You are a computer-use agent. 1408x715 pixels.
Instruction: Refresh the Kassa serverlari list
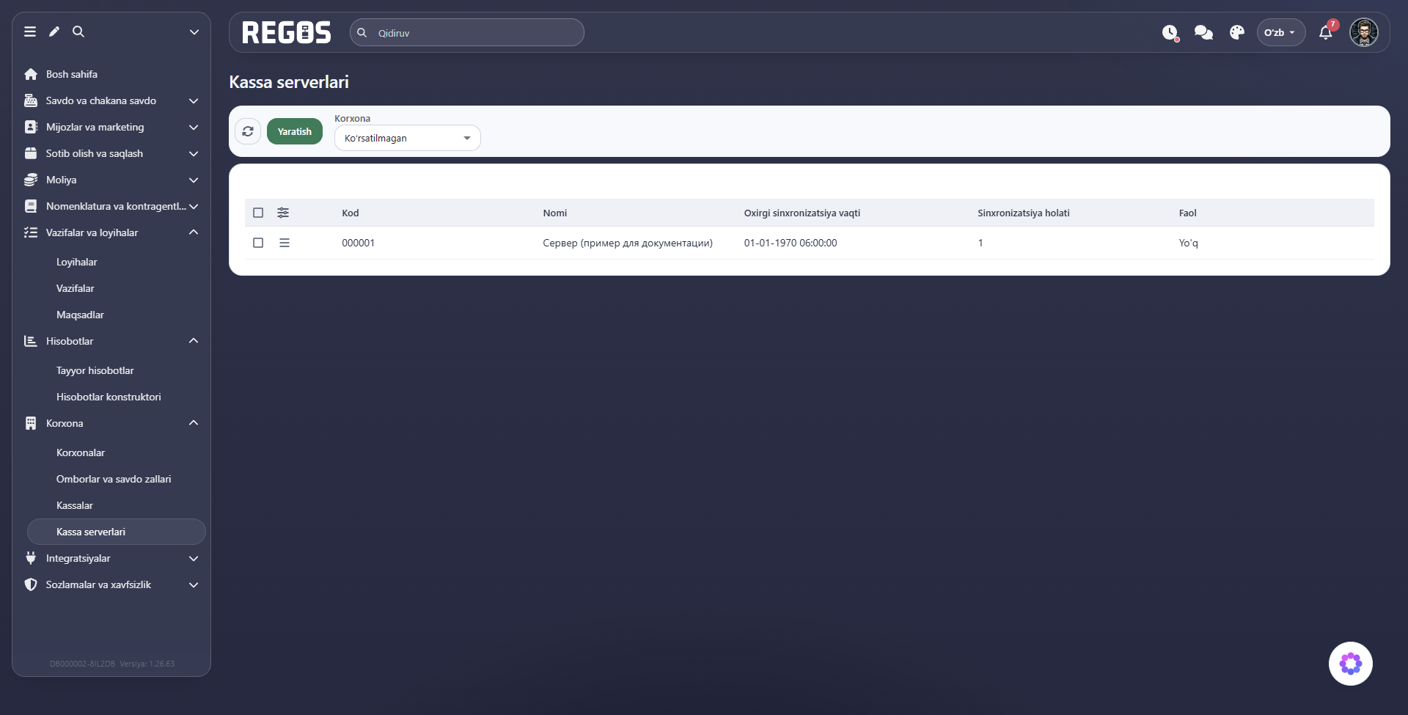[248, 131]
